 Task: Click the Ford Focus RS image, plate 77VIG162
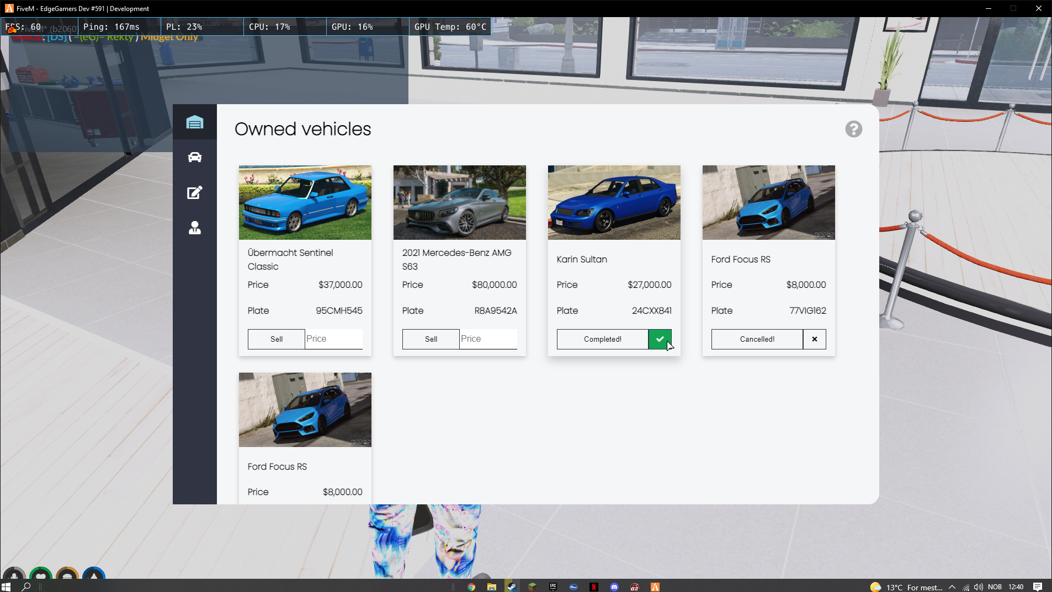pos(769,202)
